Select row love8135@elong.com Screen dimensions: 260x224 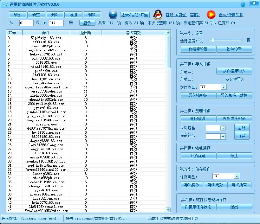(x=86, y=145)
